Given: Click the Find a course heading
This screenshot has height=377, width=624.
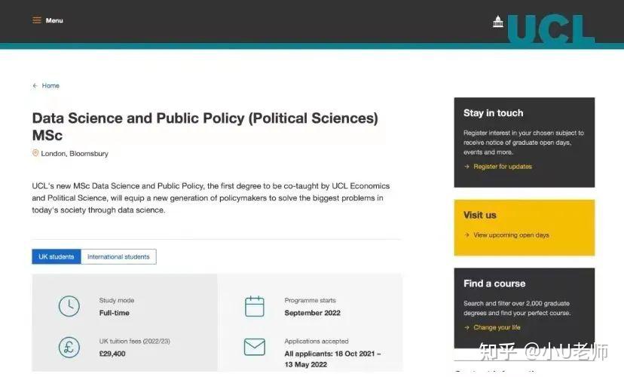Looking at the screenshot, I should pyautogui.click(x=494, y=284).
